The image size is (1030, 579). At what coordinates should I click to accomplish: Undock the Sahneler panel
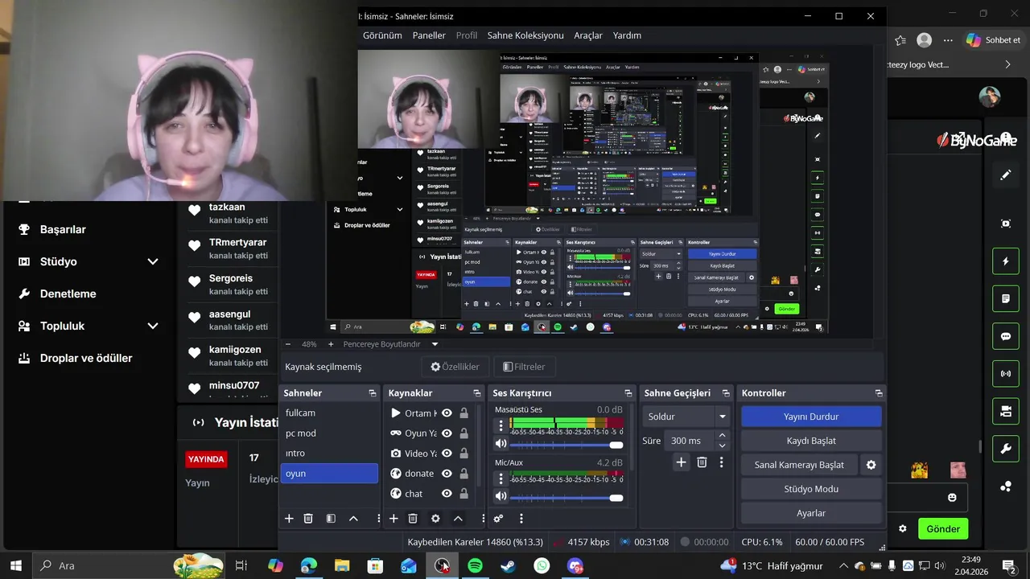(x=372, y=393)
